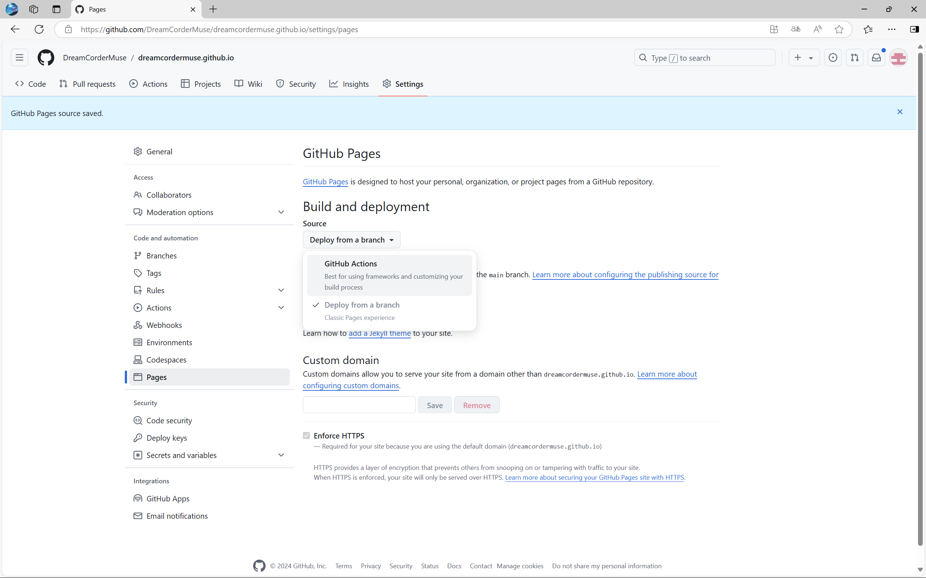Open Collaborators in the sidebar
Screen dimensions: 926x578
[x=209, y=194]
